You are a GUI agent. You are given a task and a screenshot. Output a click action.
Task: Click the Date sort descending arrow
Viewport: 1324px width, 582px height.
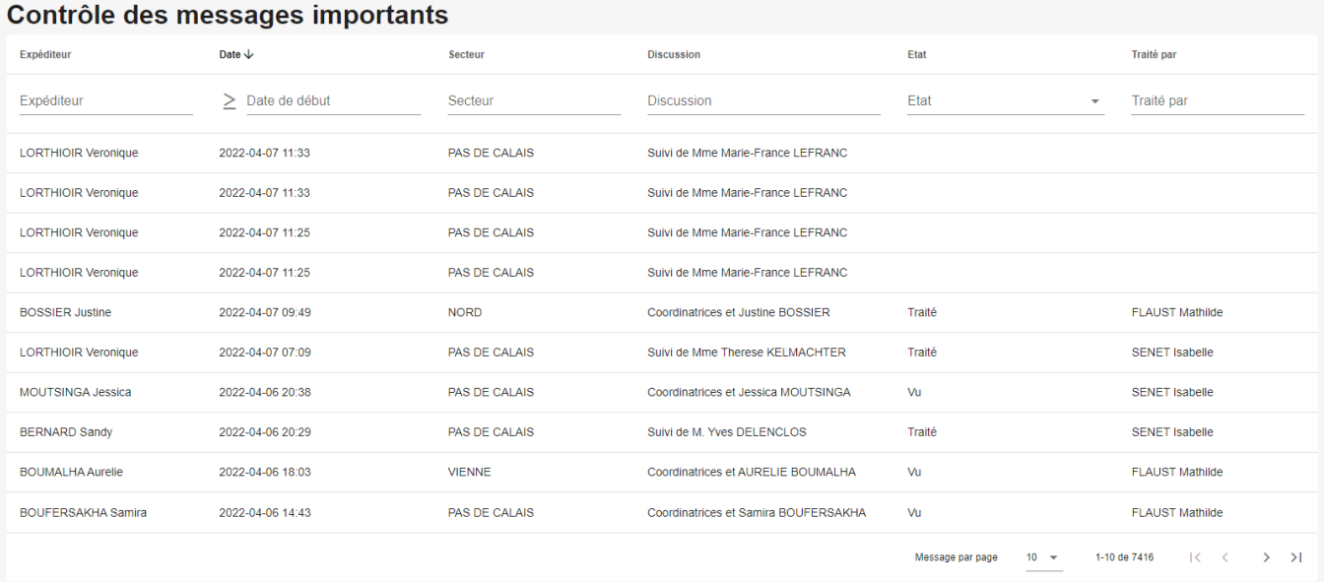coord(248,54)
